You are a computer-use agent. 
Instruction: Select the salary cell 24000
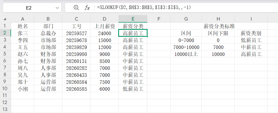[105, 33]
